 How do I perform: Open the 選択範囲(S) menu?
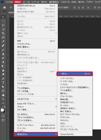coord(54,2)
